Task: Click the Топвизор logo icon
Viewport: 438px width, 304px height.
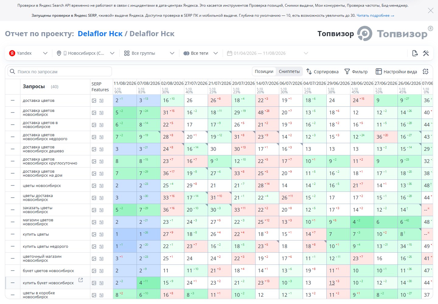Action: [x=364, y=33]
